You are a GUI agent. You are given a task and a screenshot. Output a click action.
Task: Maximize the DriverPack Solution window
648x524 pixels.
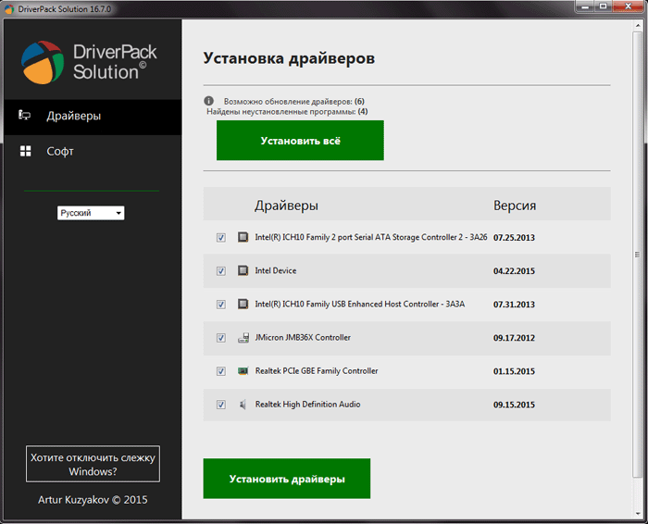[x=604, y=6]
